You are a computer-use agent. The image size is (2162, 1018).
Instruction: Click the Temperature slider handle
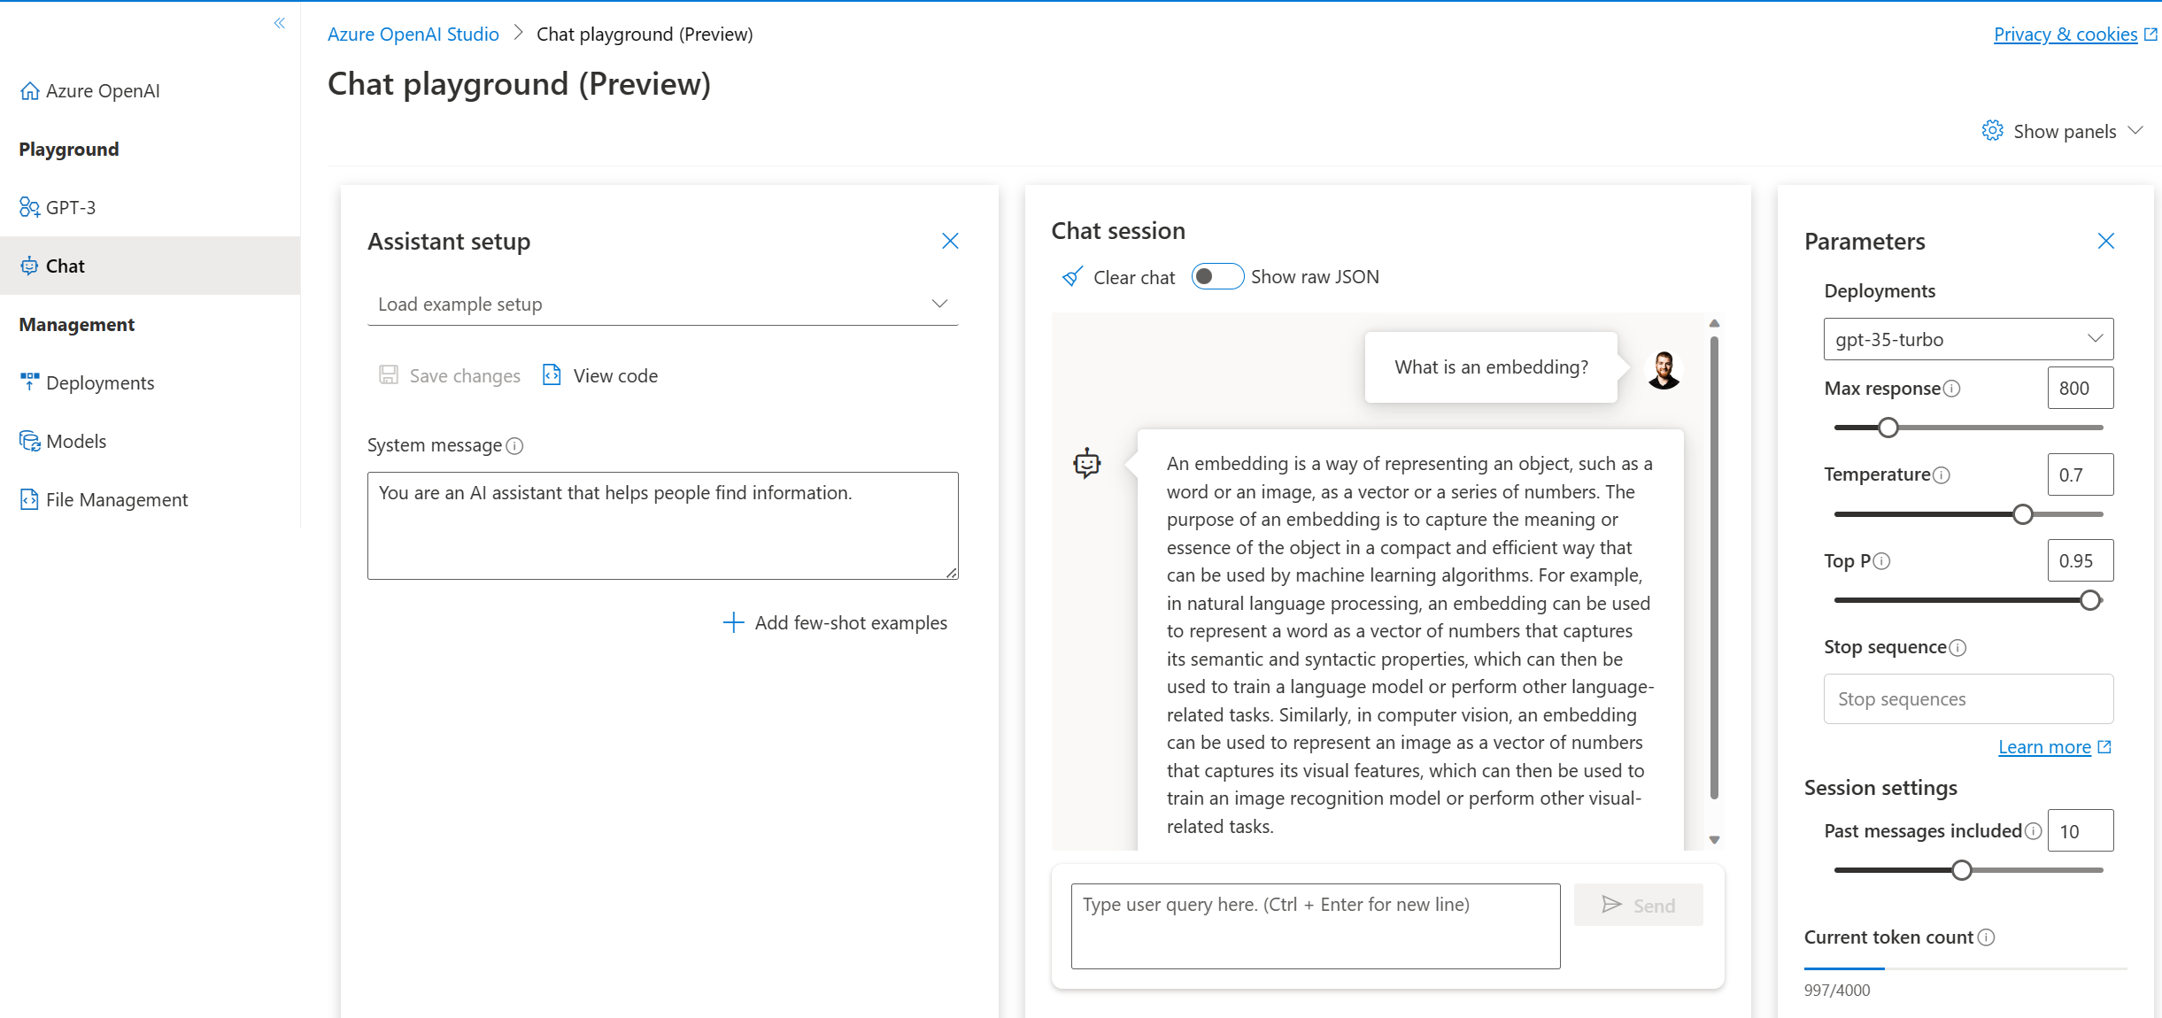click(x=2023, y=514)
